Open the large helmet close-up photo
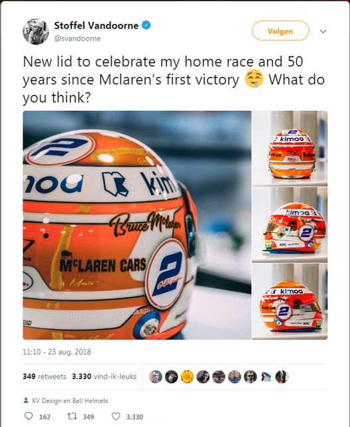Screen dimensions: 350x427 (137, 225)
